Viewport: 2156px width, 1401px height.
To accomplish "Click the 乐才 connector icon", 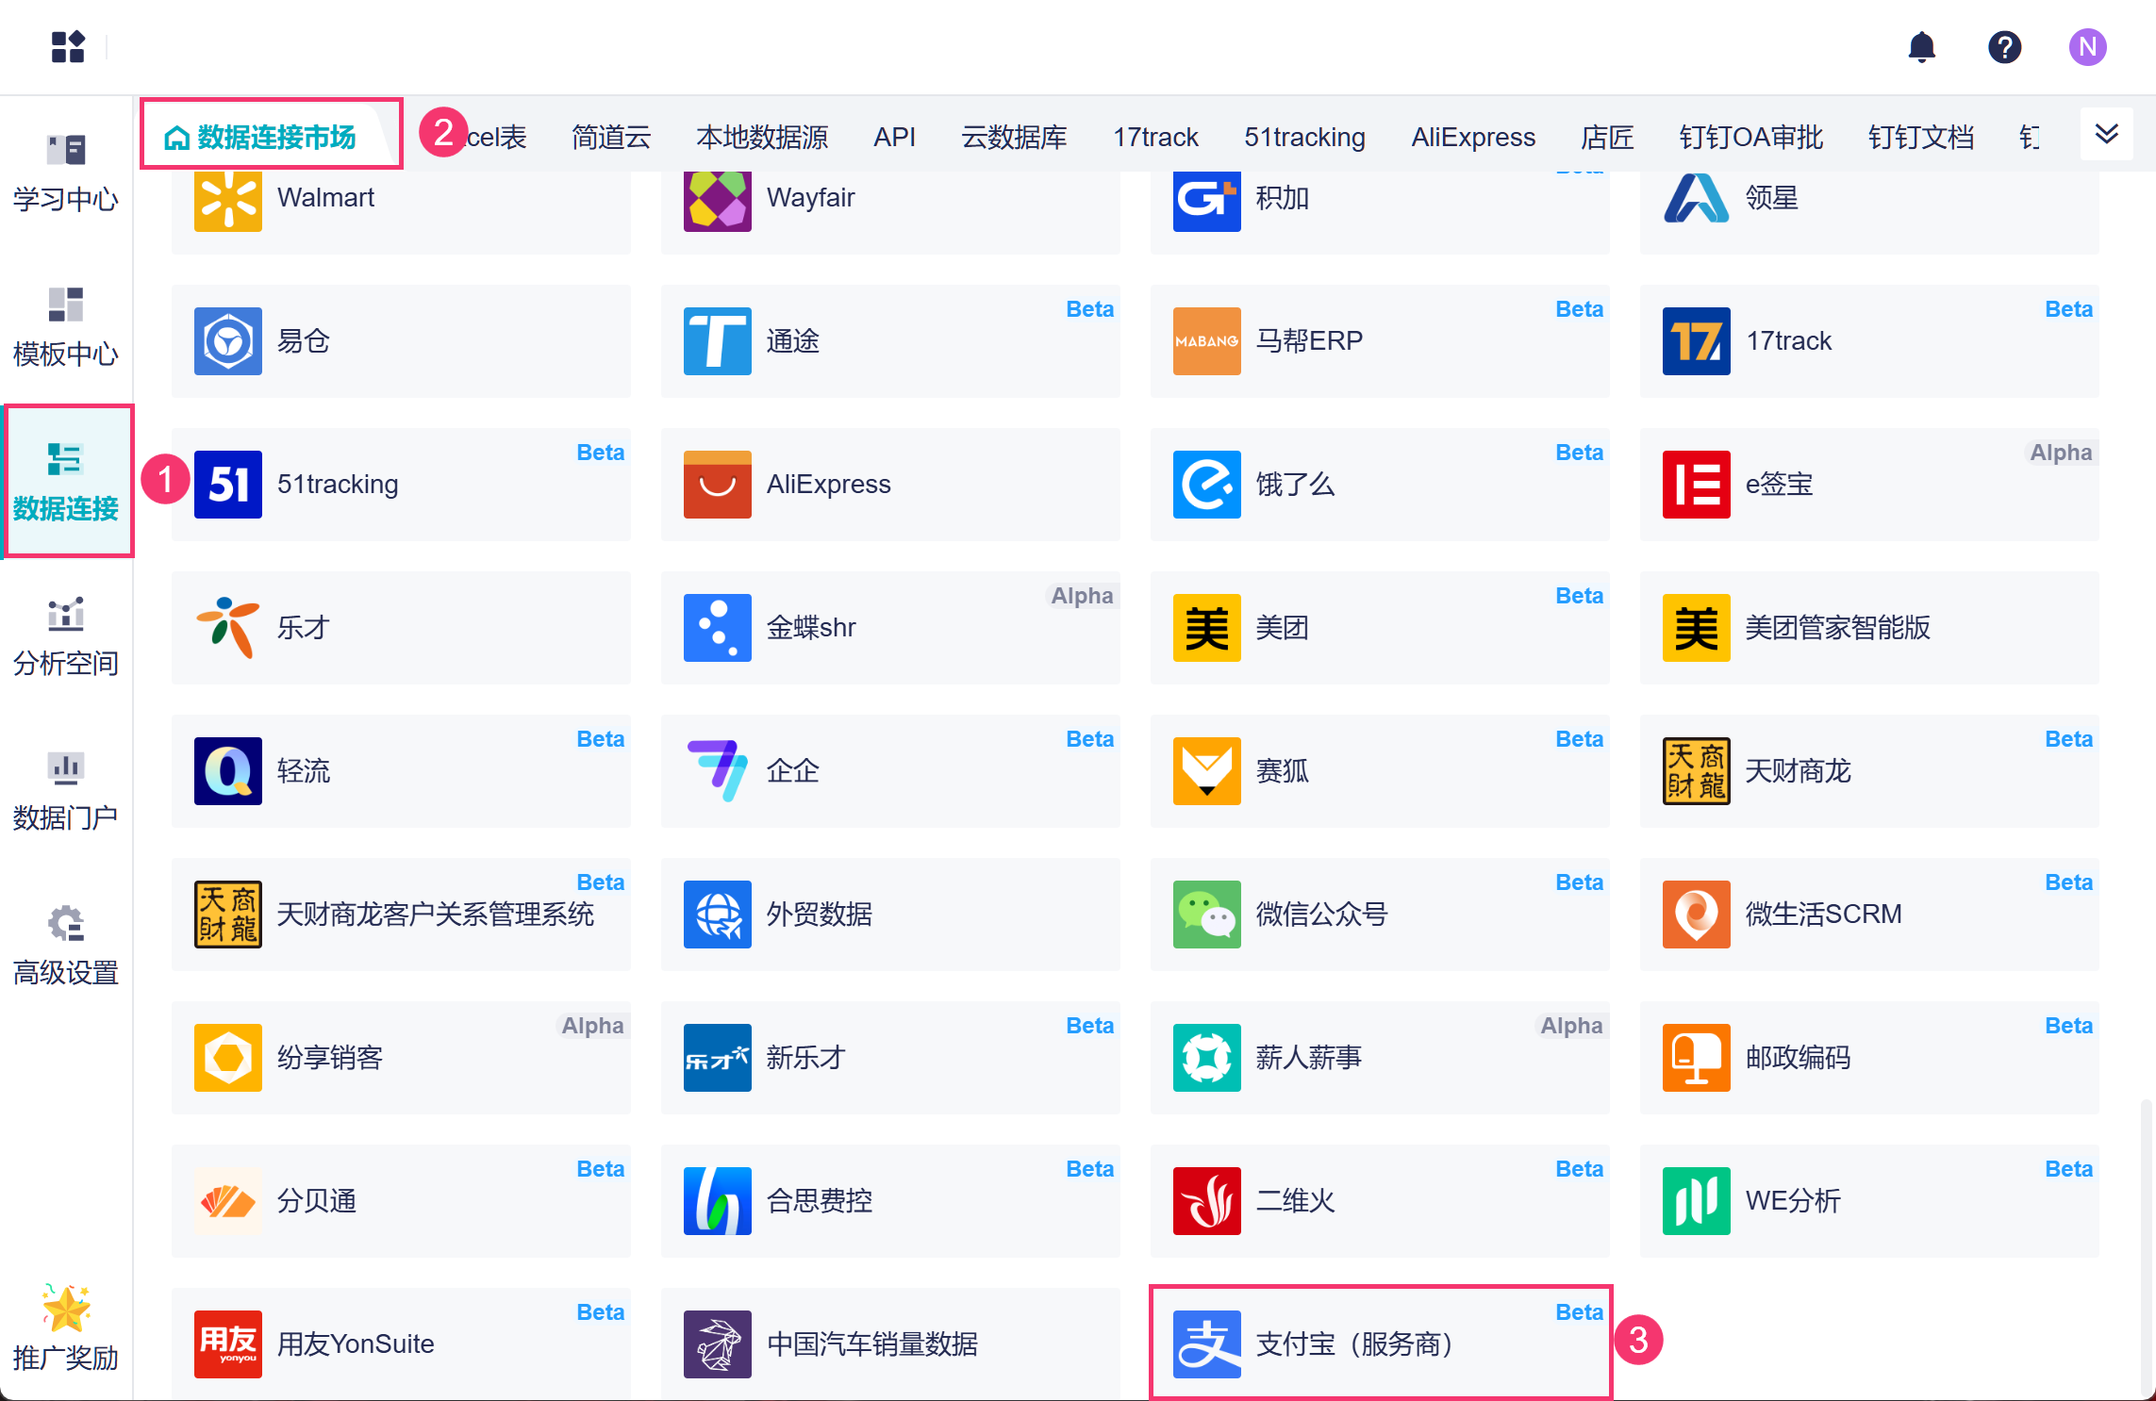I will pyautogui.click(x=228, y=628).
